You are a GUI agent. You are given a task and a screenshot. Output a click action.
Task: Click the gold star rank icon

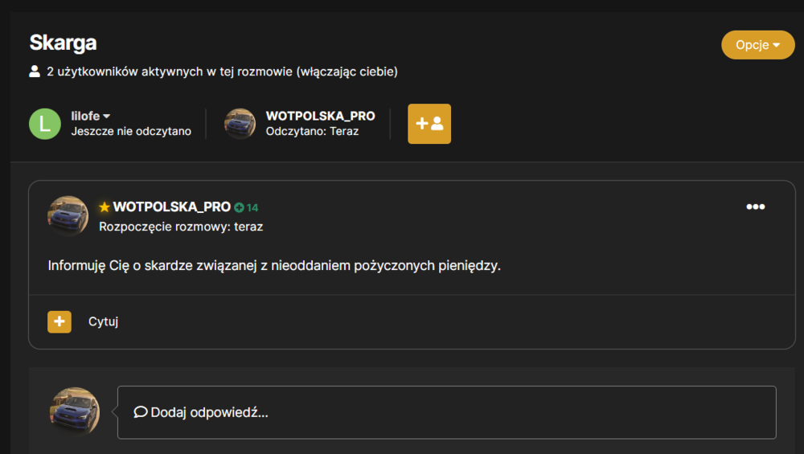(x=105, y=207)
